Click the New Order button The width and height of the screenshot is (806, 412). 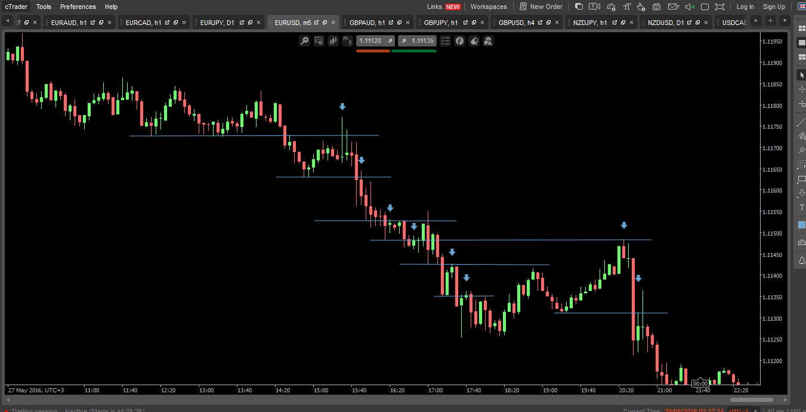pos(541,7)
